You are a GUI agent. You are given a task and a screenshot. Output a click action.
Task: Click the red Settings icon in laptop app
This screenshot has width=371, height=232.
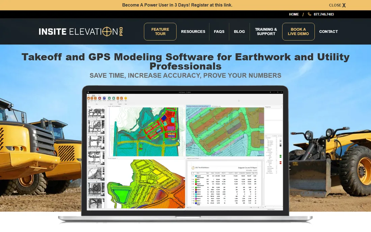tap(99, 98)
